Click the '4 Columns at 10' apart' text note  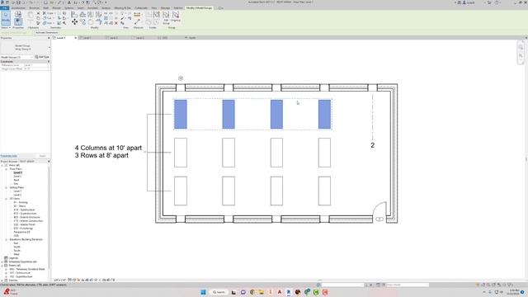pyautogui.click(x=108, y=148)
